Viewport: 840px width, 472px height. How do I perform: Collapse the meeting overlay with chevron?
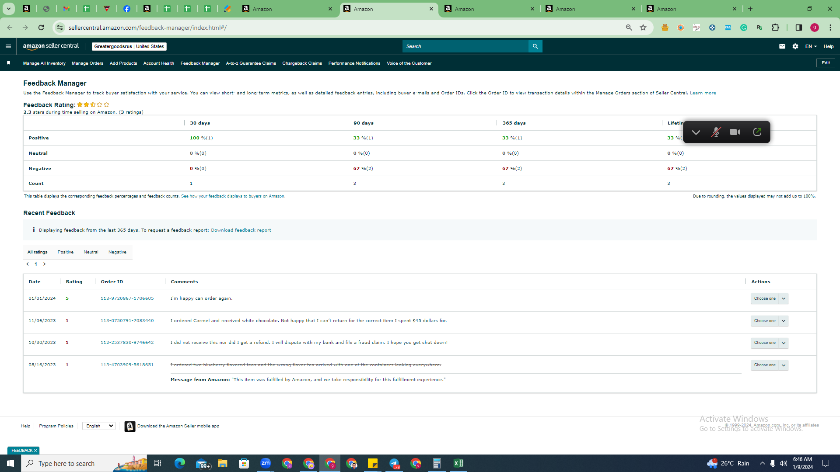[696, 132]
